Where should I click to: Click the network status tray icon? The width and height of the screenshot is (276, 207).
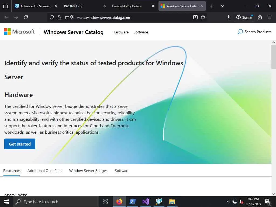point(235,202)
